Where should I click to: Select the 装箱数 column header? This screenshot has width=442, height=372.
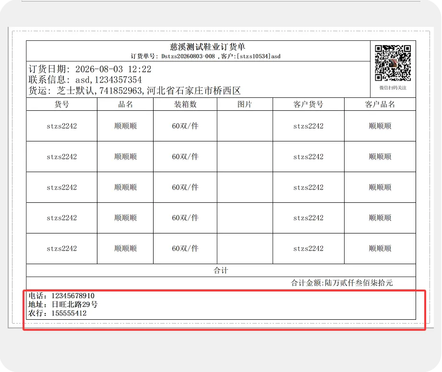[185, 105]
